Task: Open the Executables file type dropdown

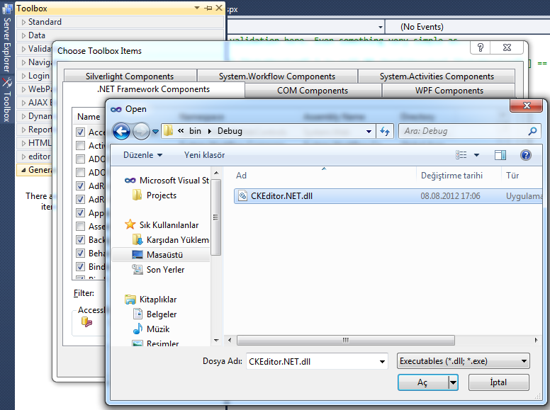Action: (464, 361)
